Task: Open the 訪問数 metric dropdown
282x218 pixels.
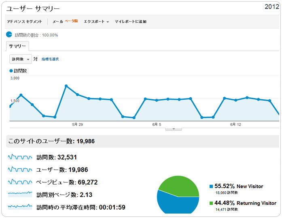Action: [21, 59]
